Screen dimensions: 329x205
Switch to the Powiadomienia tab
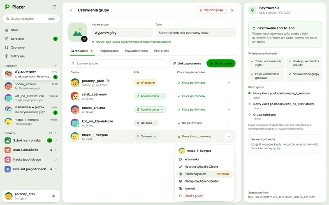tap(136, 51)
